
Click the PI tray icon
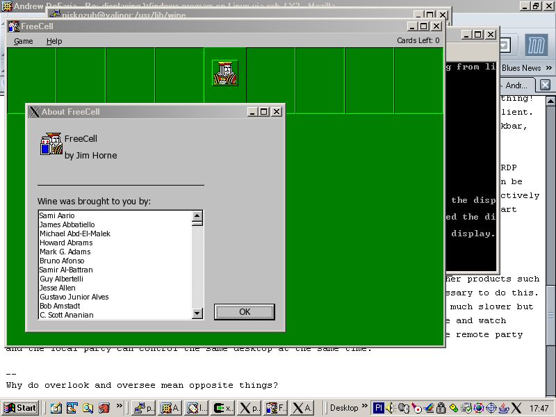[x=378, y=408]
